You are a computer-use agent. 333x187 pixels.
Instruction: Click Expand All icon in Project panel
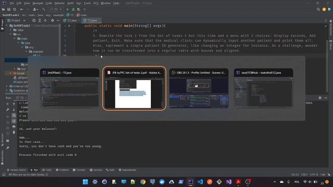pos(40,20)
